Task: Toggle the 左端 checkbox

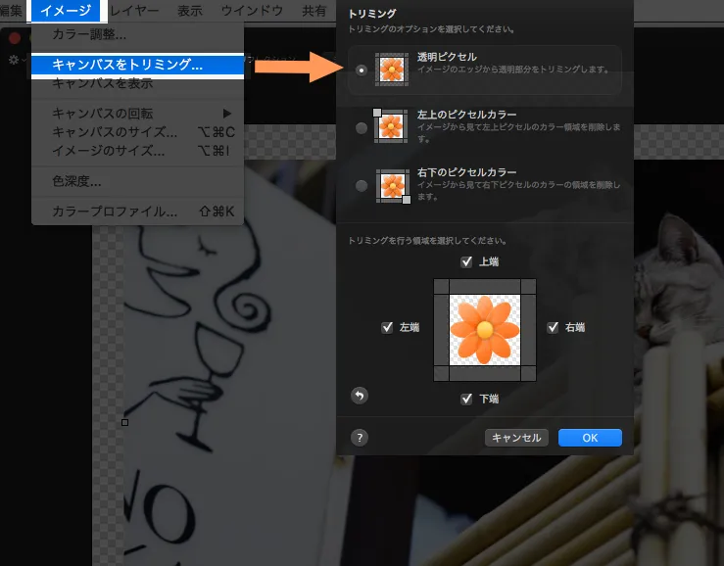Action: pyautogui.click(x=387, y=327)
